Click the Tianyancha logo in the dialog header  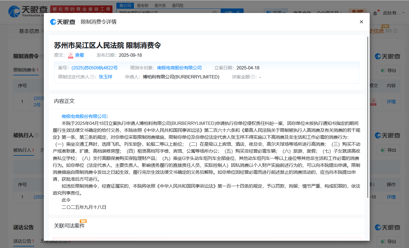(x=63, y=22)
